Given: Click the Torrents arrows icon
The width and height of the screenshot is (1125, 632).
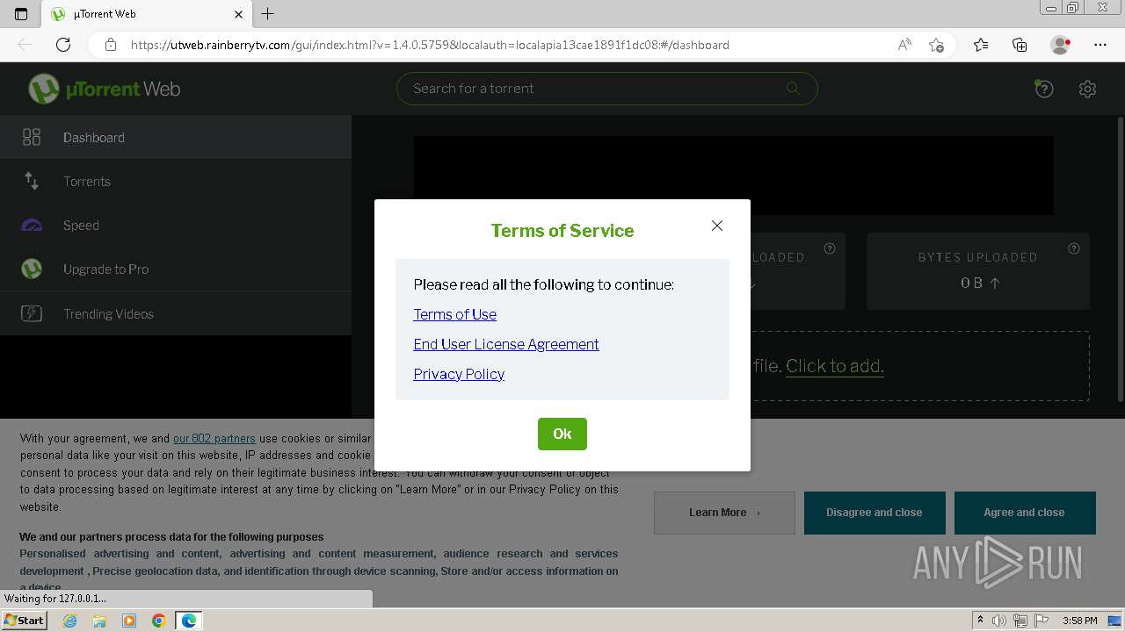Looking at the screenshot, I should point(32,181).
